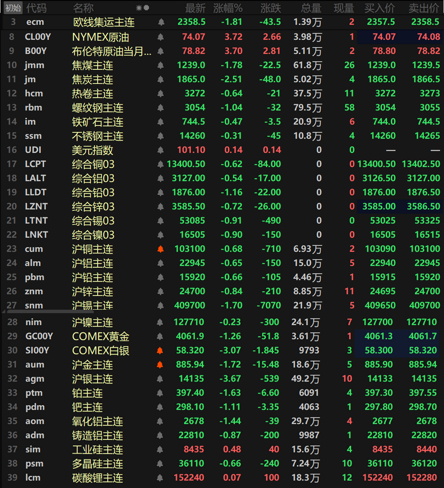Toggle the orange alert bell for COMEX白银

pos(160,350)
